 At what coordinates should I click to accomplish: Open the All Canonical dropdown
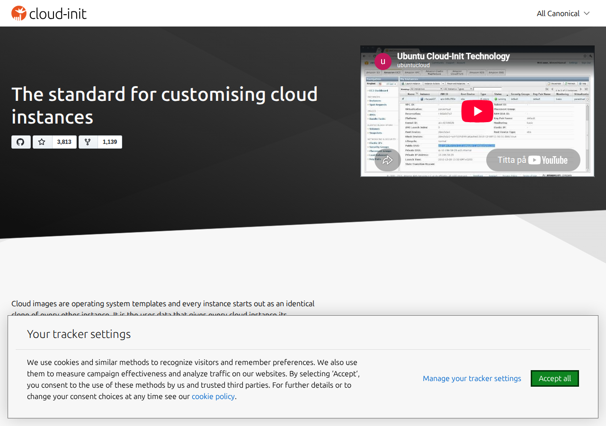point(563,13)
